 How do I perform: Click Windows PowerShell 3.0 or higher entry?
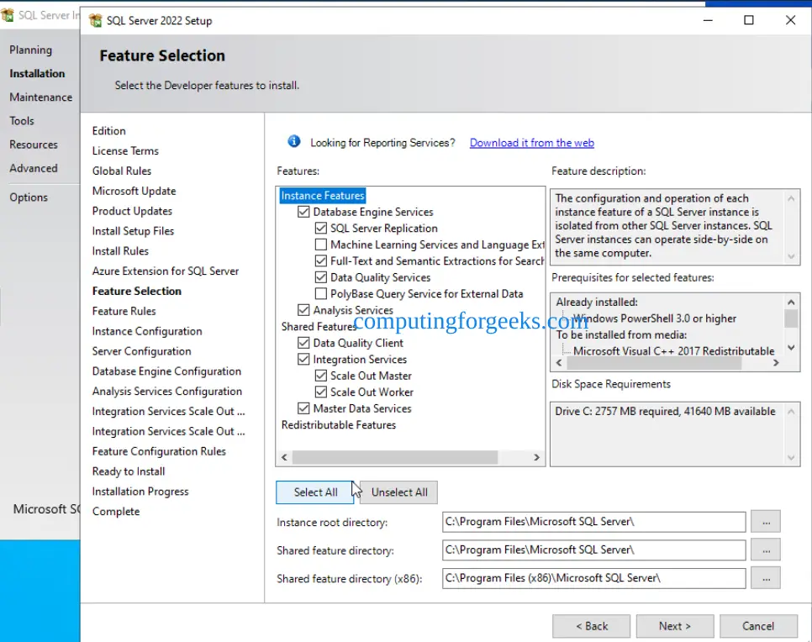[654, 318]
